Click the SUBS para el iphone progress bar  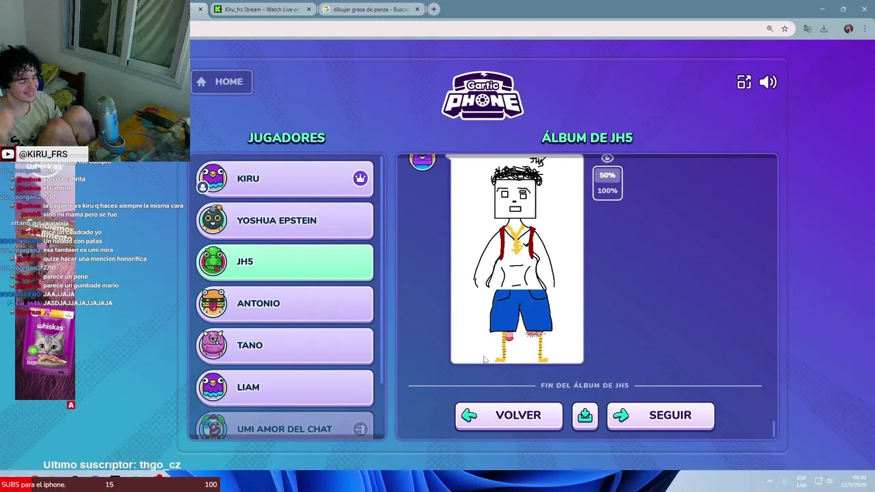(109, 484)
